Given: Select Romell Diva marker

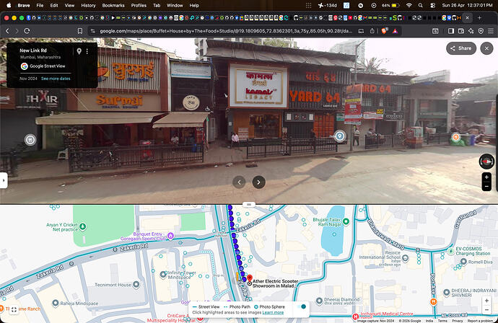Looking at the screenshot, I should 463,262.
